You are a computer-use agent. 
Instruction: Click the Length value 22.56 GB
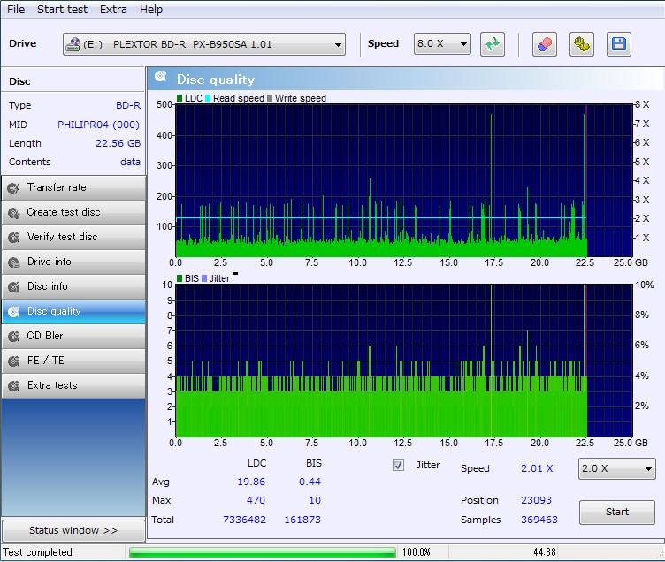(118, 143)
